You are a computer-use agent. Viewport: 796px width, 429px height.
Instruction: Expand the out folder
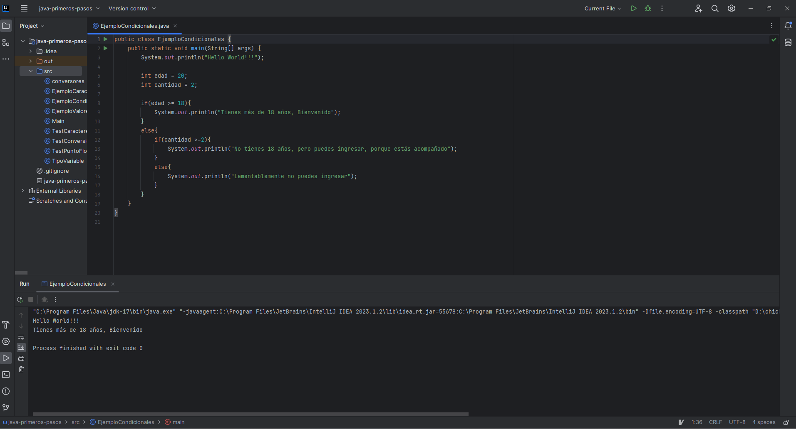click(31, 61)
